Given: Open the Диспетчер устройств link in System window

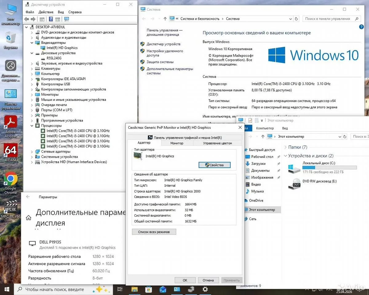Looking at the screenshot, I should (x=164, y=44).
